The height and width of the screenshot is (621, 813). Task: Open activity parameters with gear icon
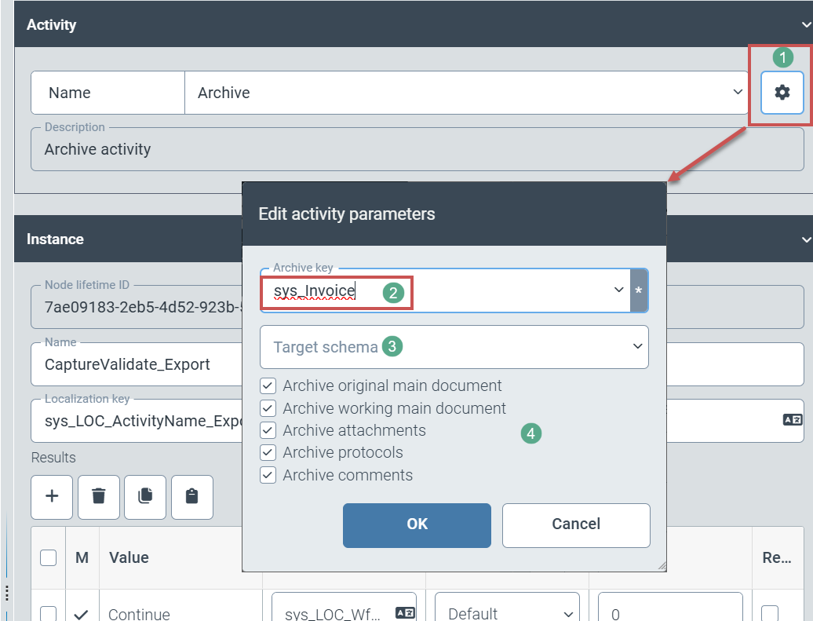pos(782,93)
